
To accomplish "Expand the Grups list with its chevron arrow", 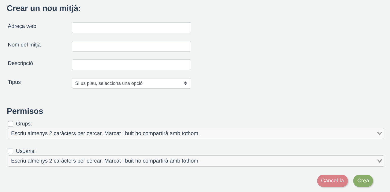I will coord(380,134).
